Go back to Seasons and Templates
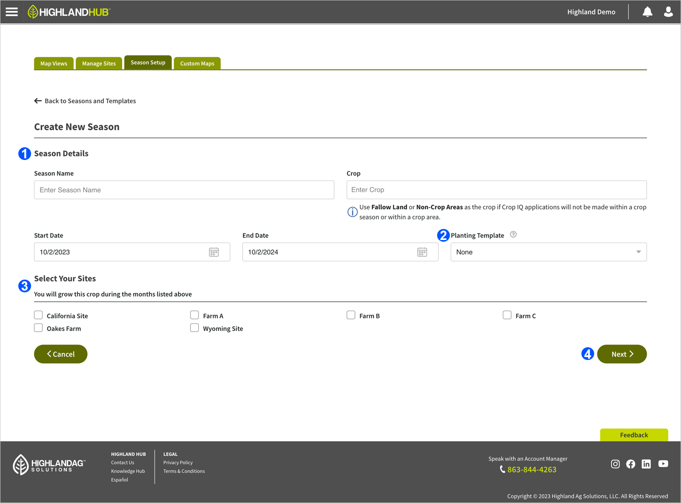 [x=85, y=101]
